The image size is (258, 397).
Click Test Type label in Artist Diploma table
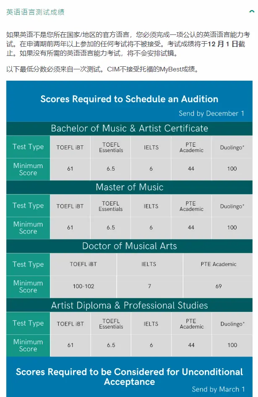(28, 323)
